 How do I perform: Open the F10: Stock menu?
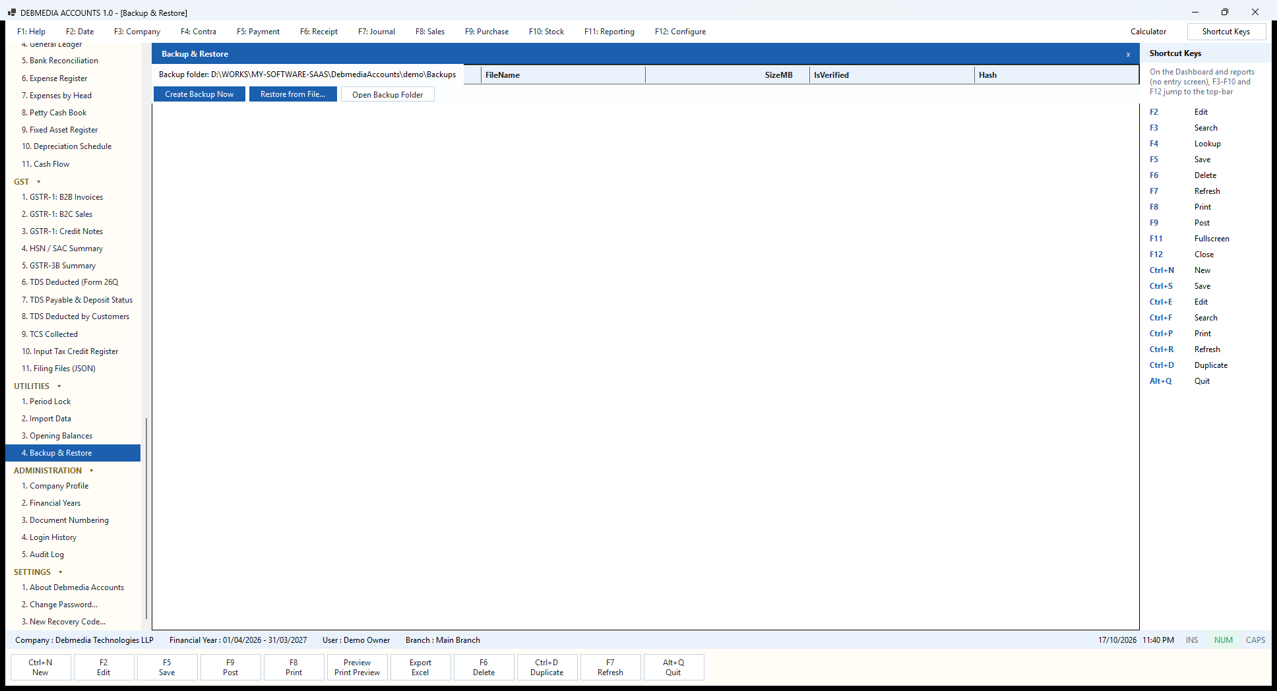(546, 32)
